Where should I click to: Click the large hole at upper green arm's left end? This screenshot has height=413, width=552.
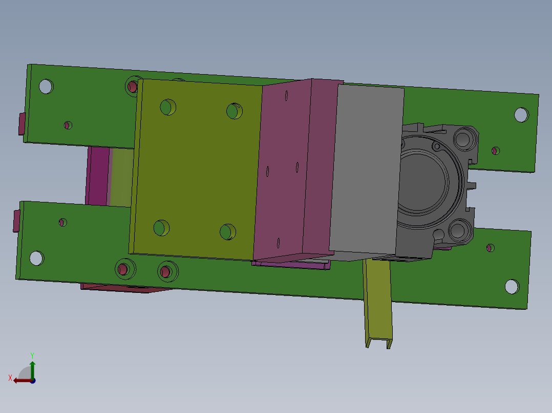[x=46, y=86]
